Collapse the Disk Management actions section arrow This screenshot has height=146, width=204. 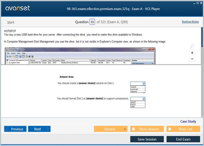(x=152, y=63)
